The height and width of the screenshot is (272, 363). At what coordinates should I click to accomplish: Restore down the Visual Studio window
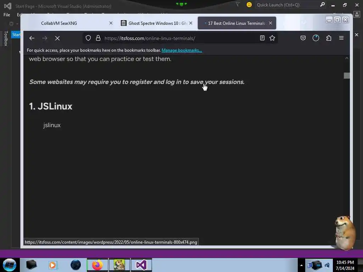(345, 5)
